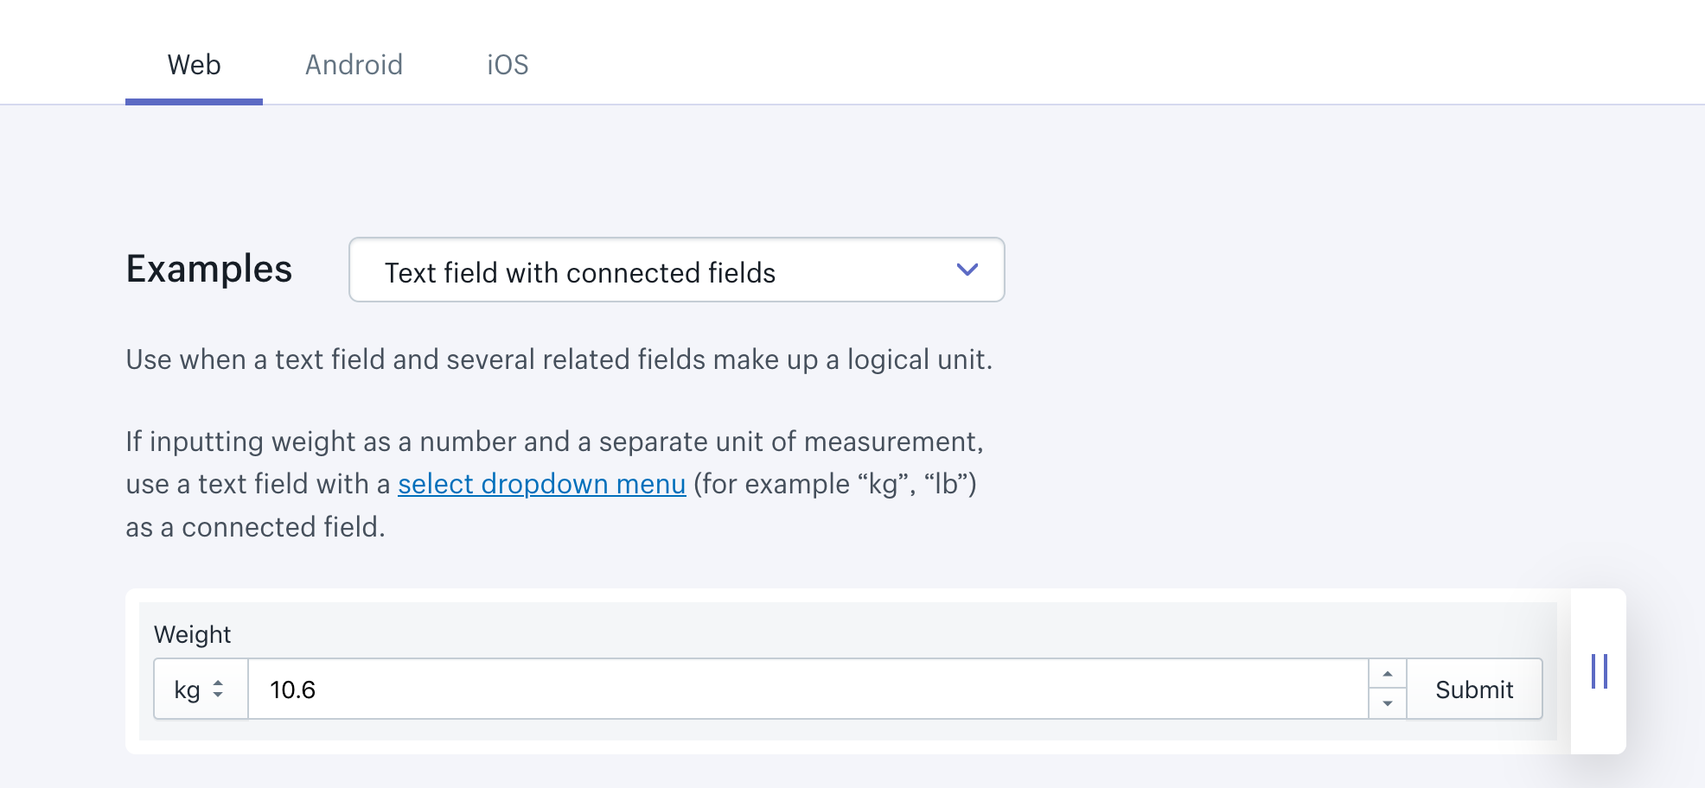The height and width of the screenshot is (788, 1705).
Task: Follow the "select dropdown menu" link
Action: point(541,484)
